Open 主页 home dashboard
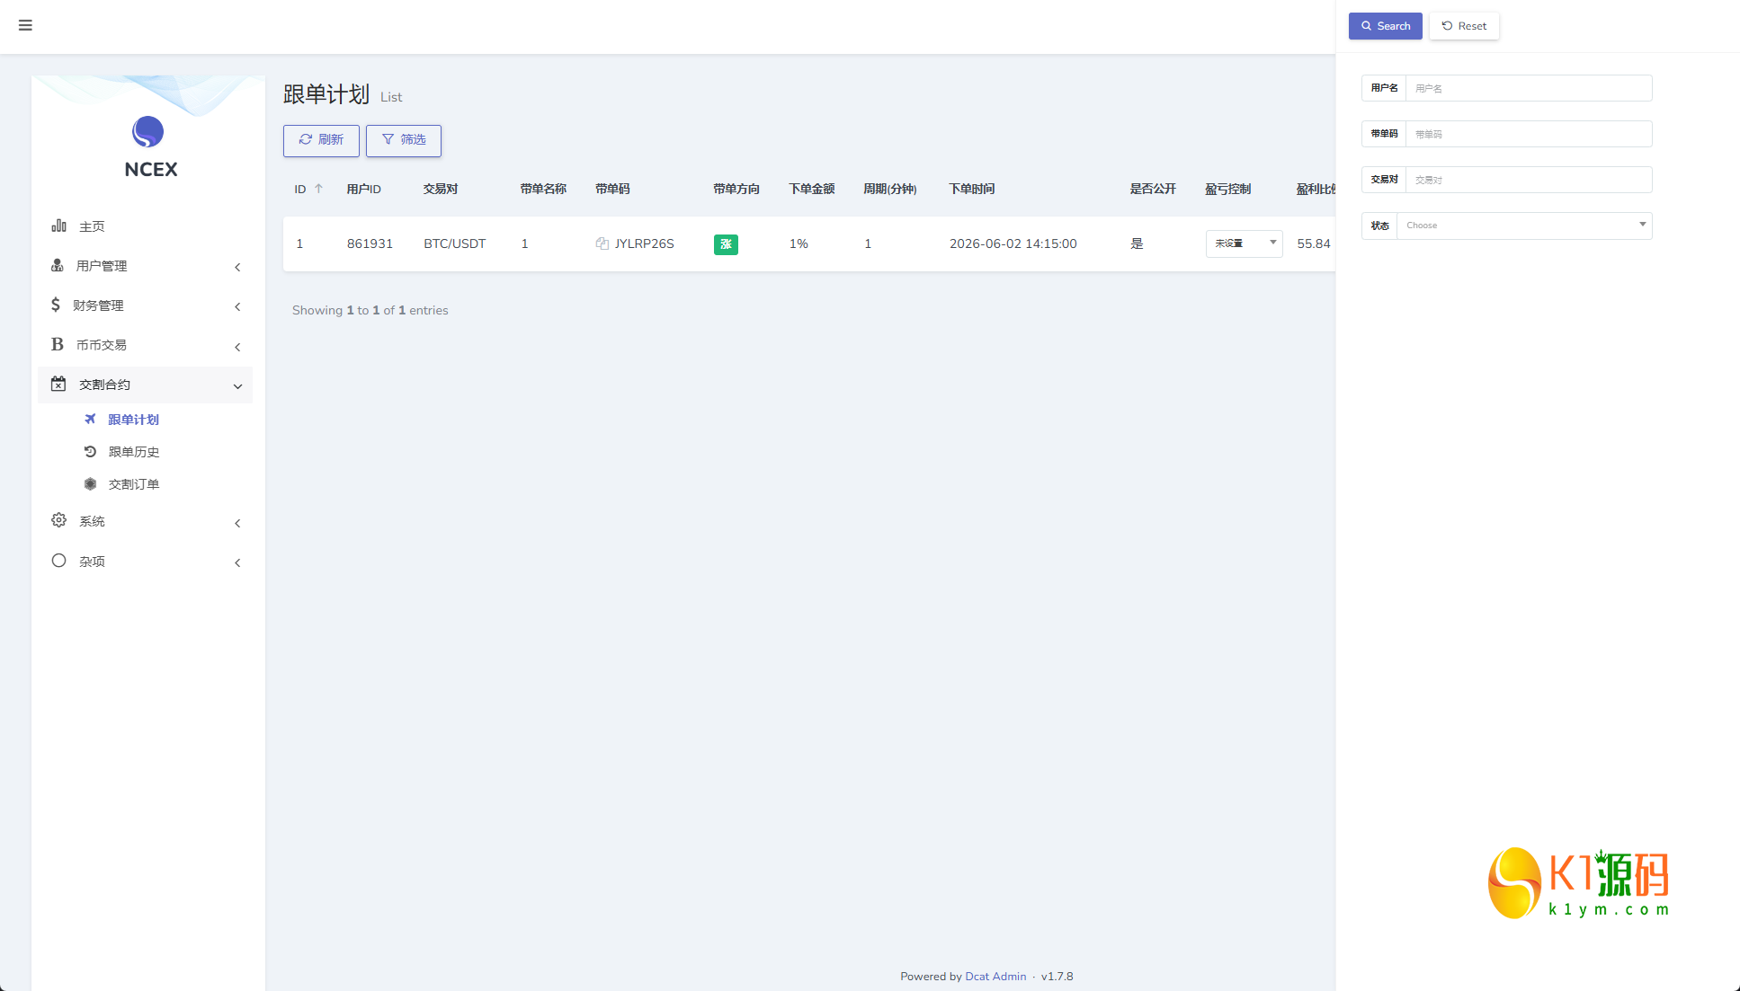Image resolution: width=1740 pixels, height=991 pixels. [145, 226]
